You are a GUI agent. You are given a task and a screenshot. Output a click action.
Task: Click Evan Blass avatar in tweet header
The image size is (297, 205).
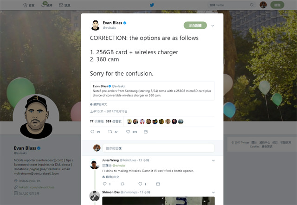pyautogui.click(x=95, y=25)
